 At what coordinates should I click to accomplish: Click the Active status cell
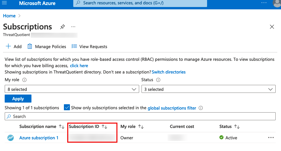pos(228,138)
